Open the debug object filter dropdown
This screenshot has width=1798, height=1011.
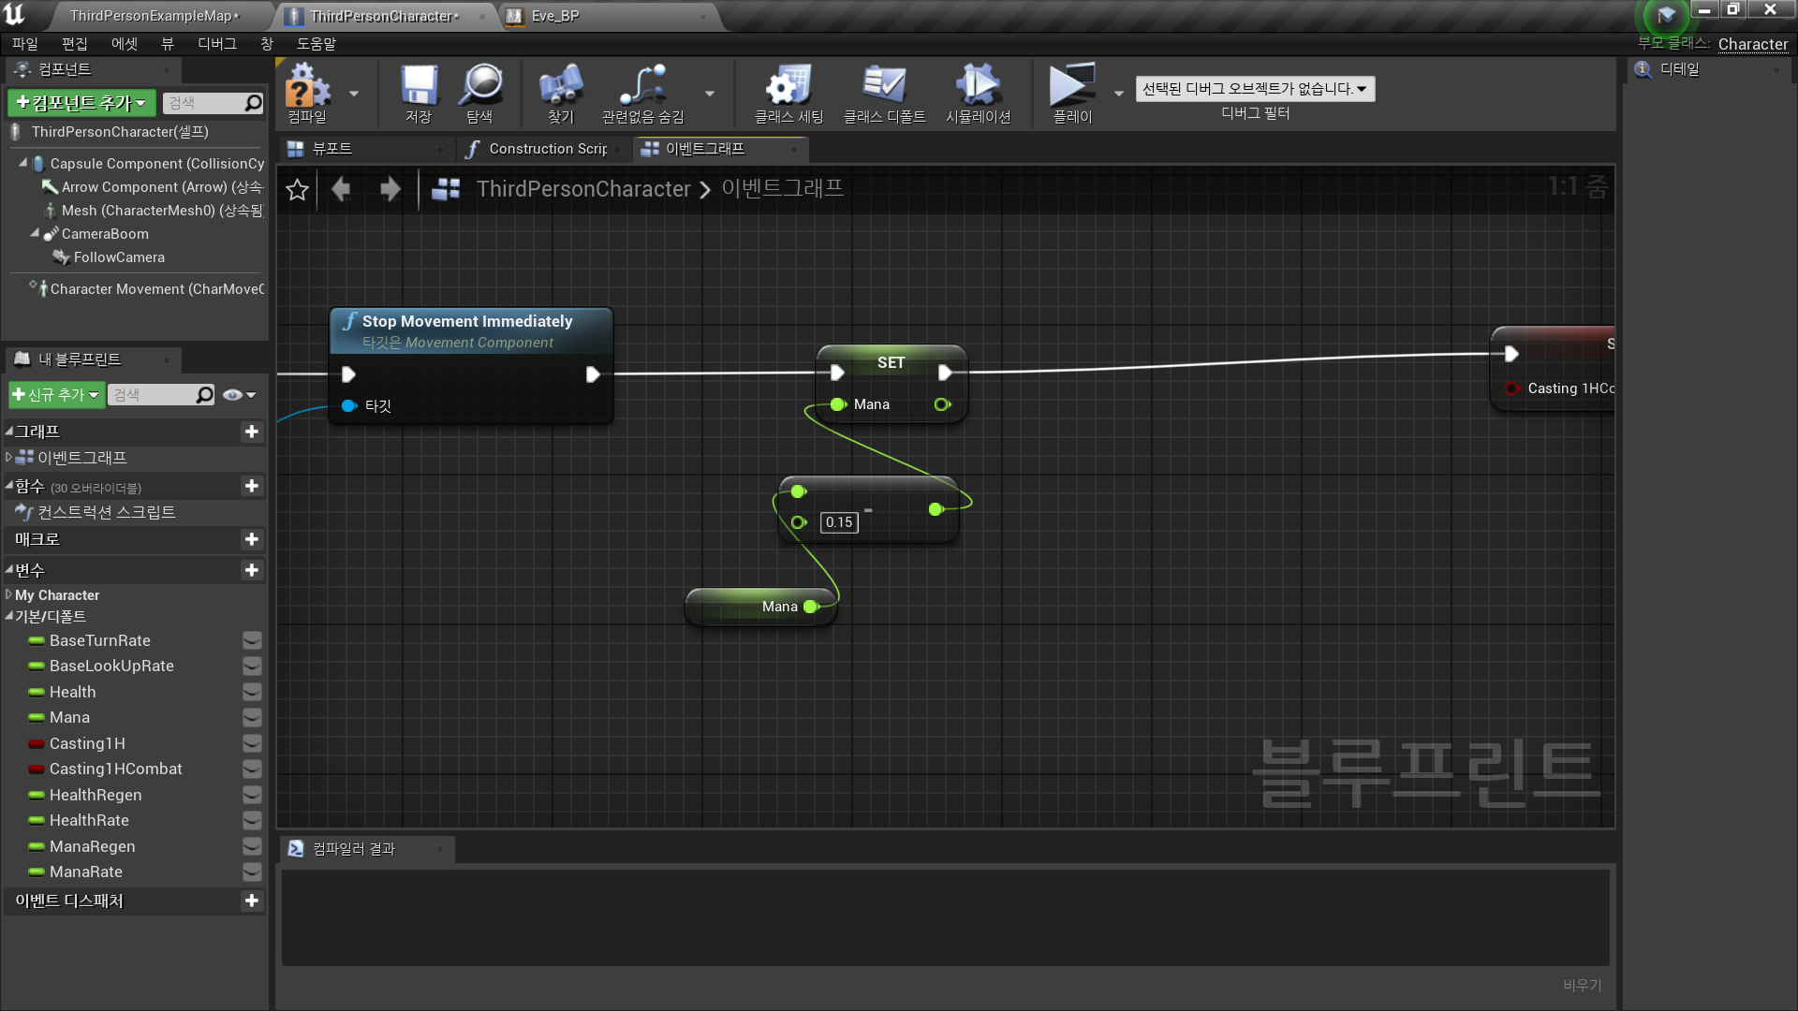coord(1255,89)
